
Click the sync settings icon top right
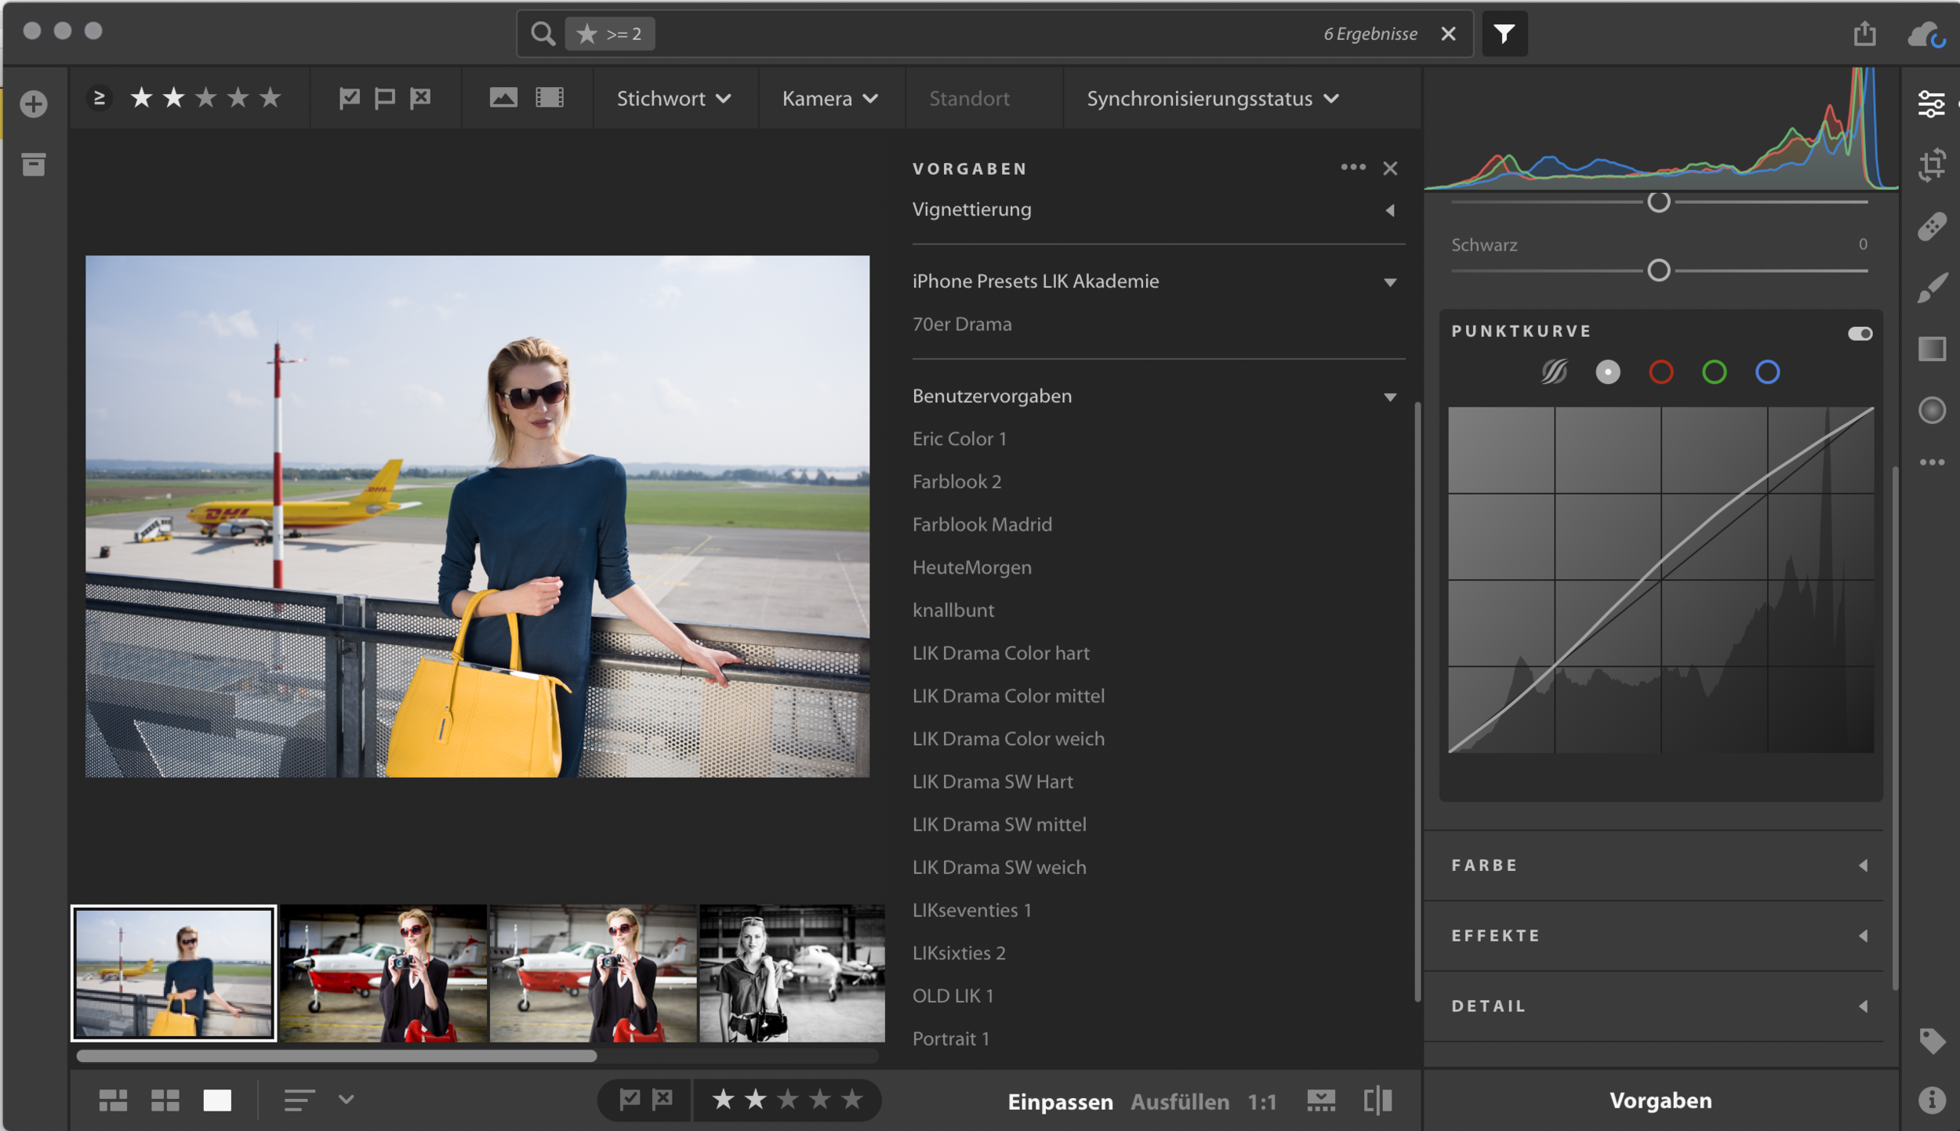1924,34
